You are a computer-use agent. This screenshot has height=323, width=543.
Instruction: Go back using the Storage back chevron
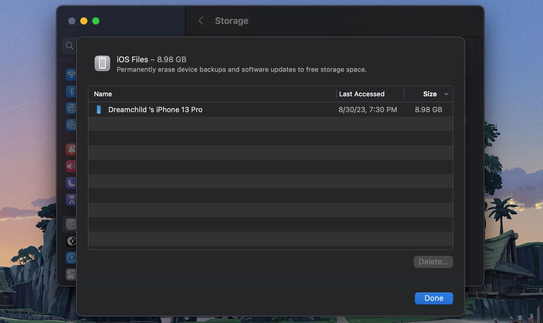click(x=201, y=21)
